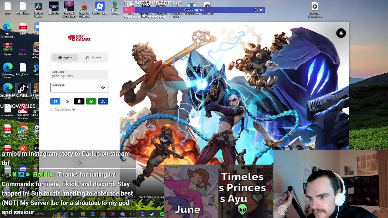Open Chrome in taskbar
388x218 pixels.
[x=103, y=214]
